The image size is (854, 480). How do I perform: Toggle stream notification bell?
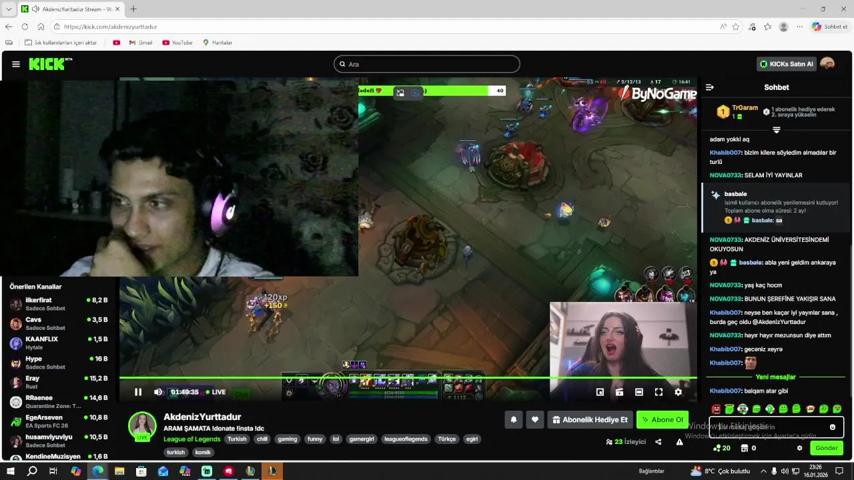[x=514, y=419]
